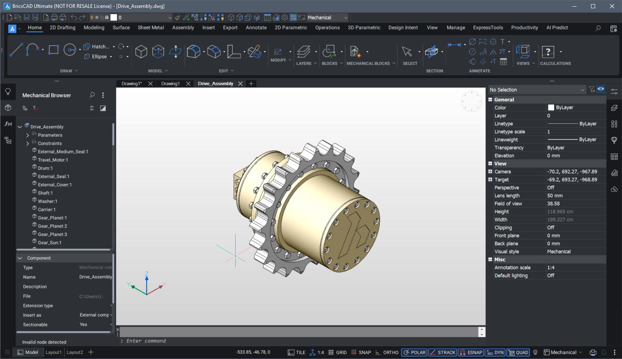
Task: Click the Select arrow tool
Action: [x=407, y=51]
